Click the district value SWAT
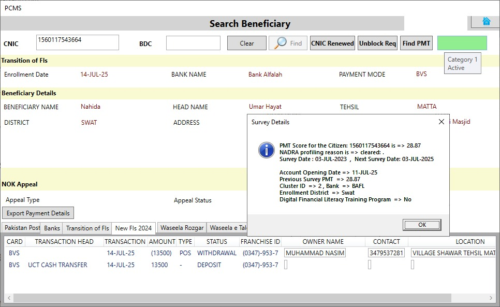 89,122
